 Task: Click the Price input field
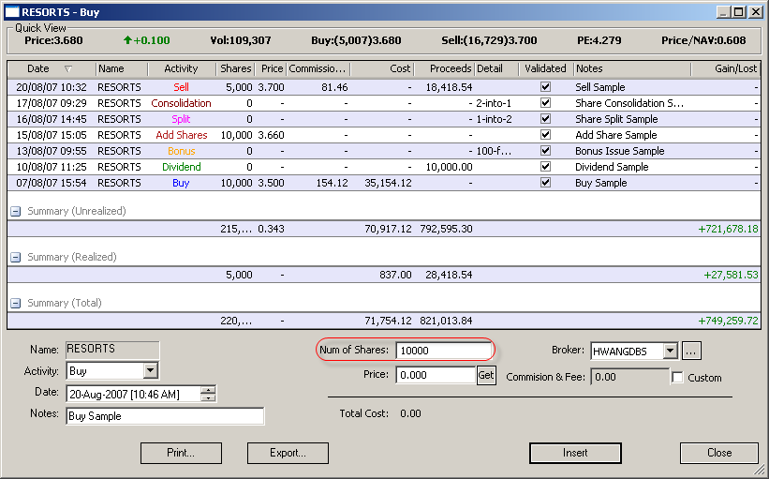pos(436,376)
